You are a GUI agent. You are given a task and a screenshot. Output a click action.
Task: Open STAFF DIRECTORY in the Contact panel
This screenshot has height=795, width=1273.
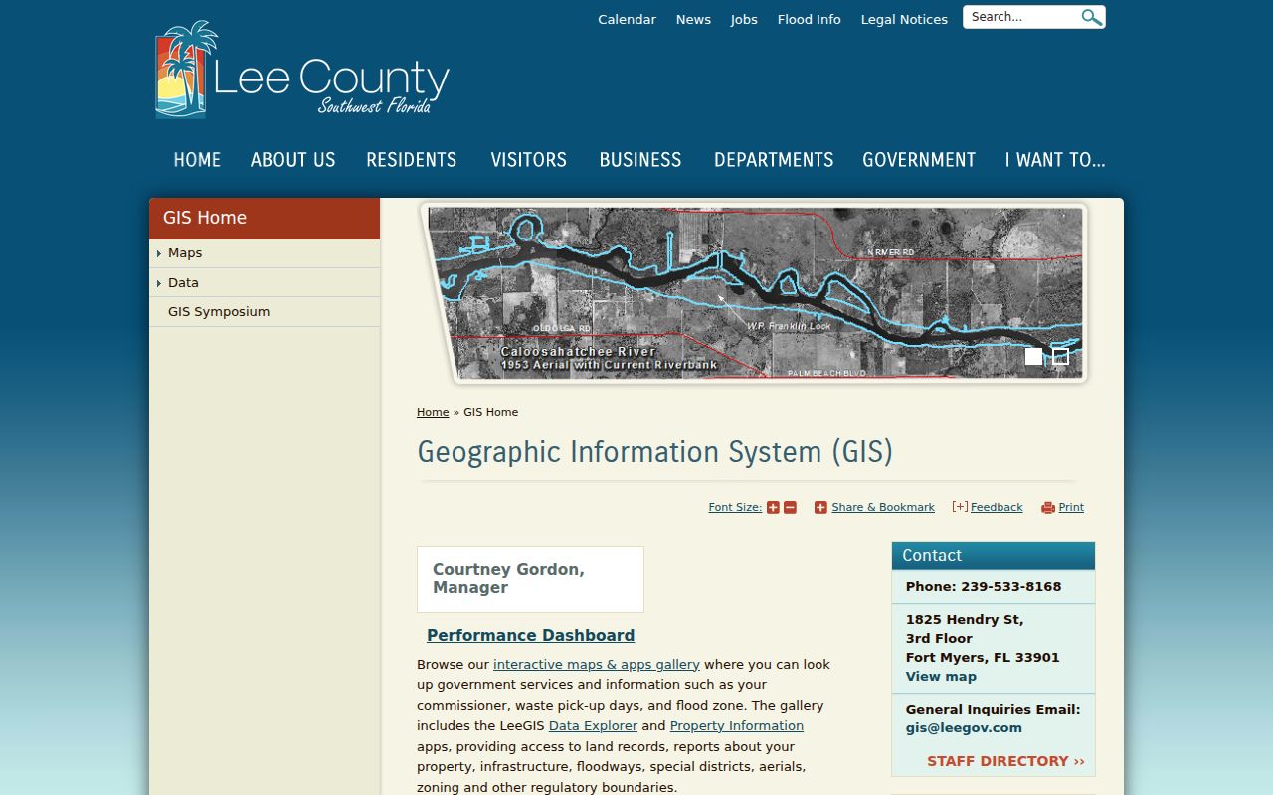pyautogui.click(x=1005, y=762)
